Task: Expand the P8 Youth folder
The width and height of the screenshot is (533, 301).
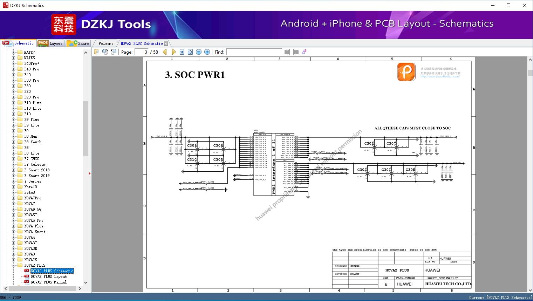Action: (x=14, y=142)
